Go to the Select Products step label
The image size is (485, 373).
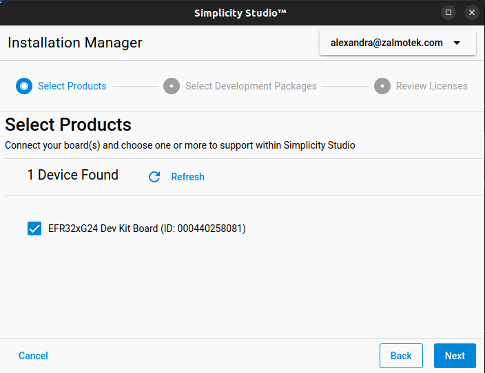click(x=72, y=86)
